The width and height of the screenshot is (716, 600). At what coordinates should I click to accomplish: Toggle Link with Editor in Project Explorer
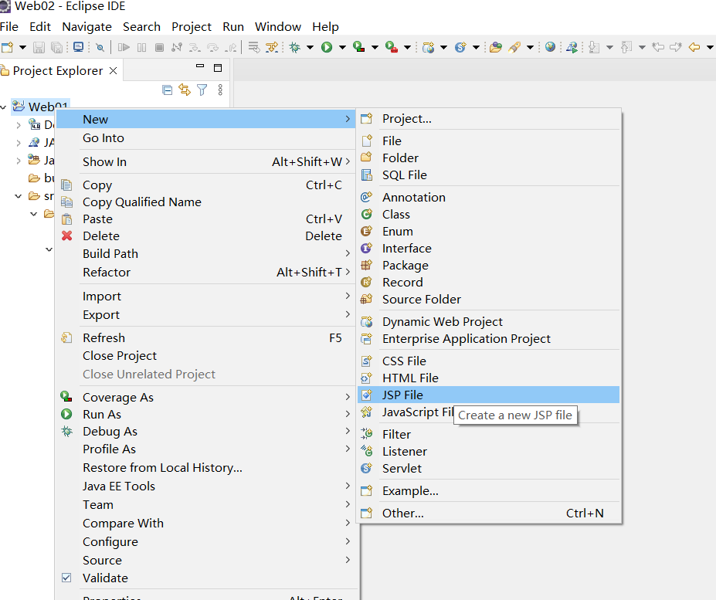tap(185, 90)
